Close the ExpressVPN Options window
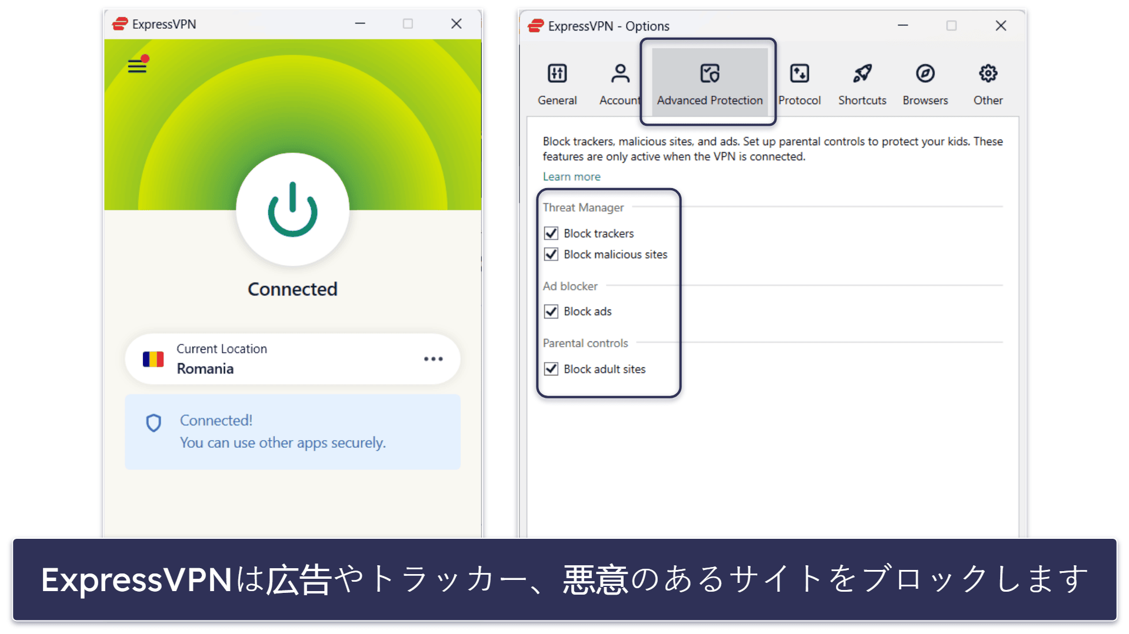Viewport: 1129px width, 634px height. click(x=1000, y=25)
